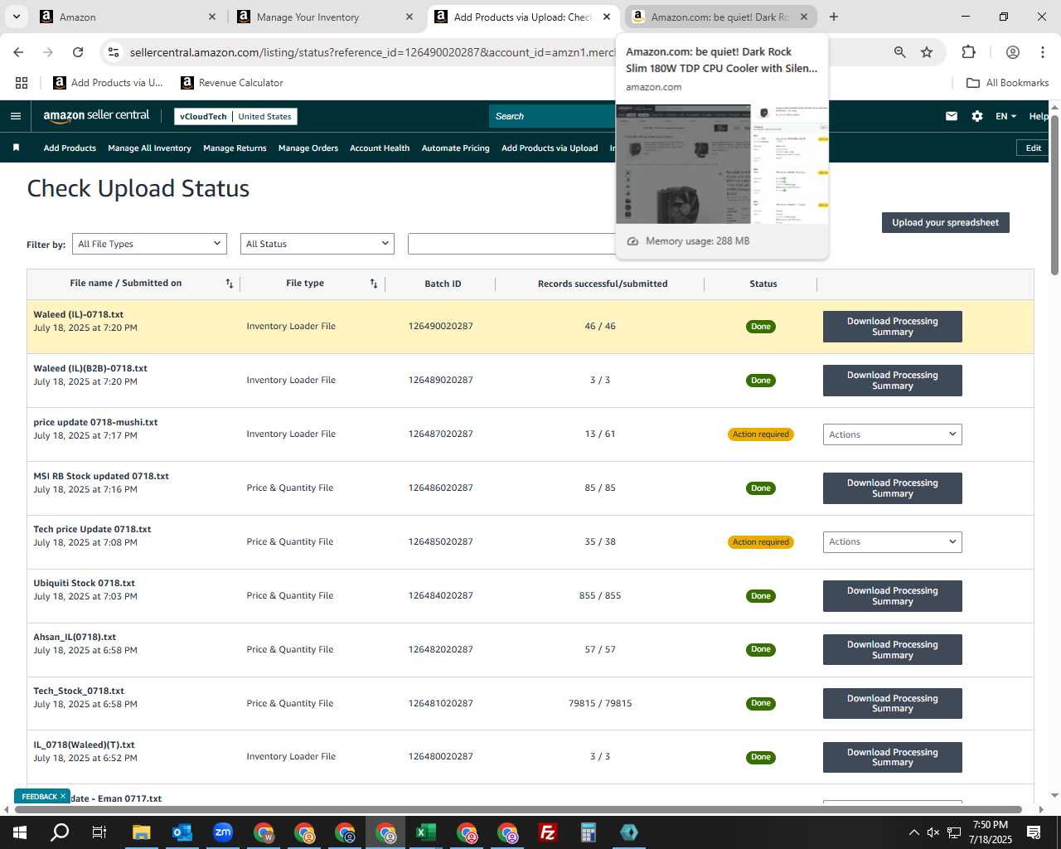Image resolution: width=1061 pixels, height=849 pixels.
Task: Click the page vertical scrollbar
Action: point(1054,196)
